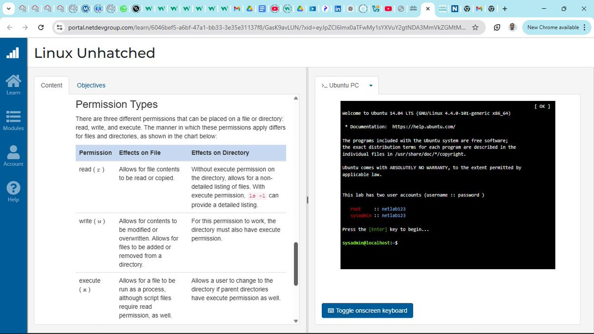Open a new browser tab
Image resolution: width=594 pixels, height=334 pixels.
click(x=505, y=8)
